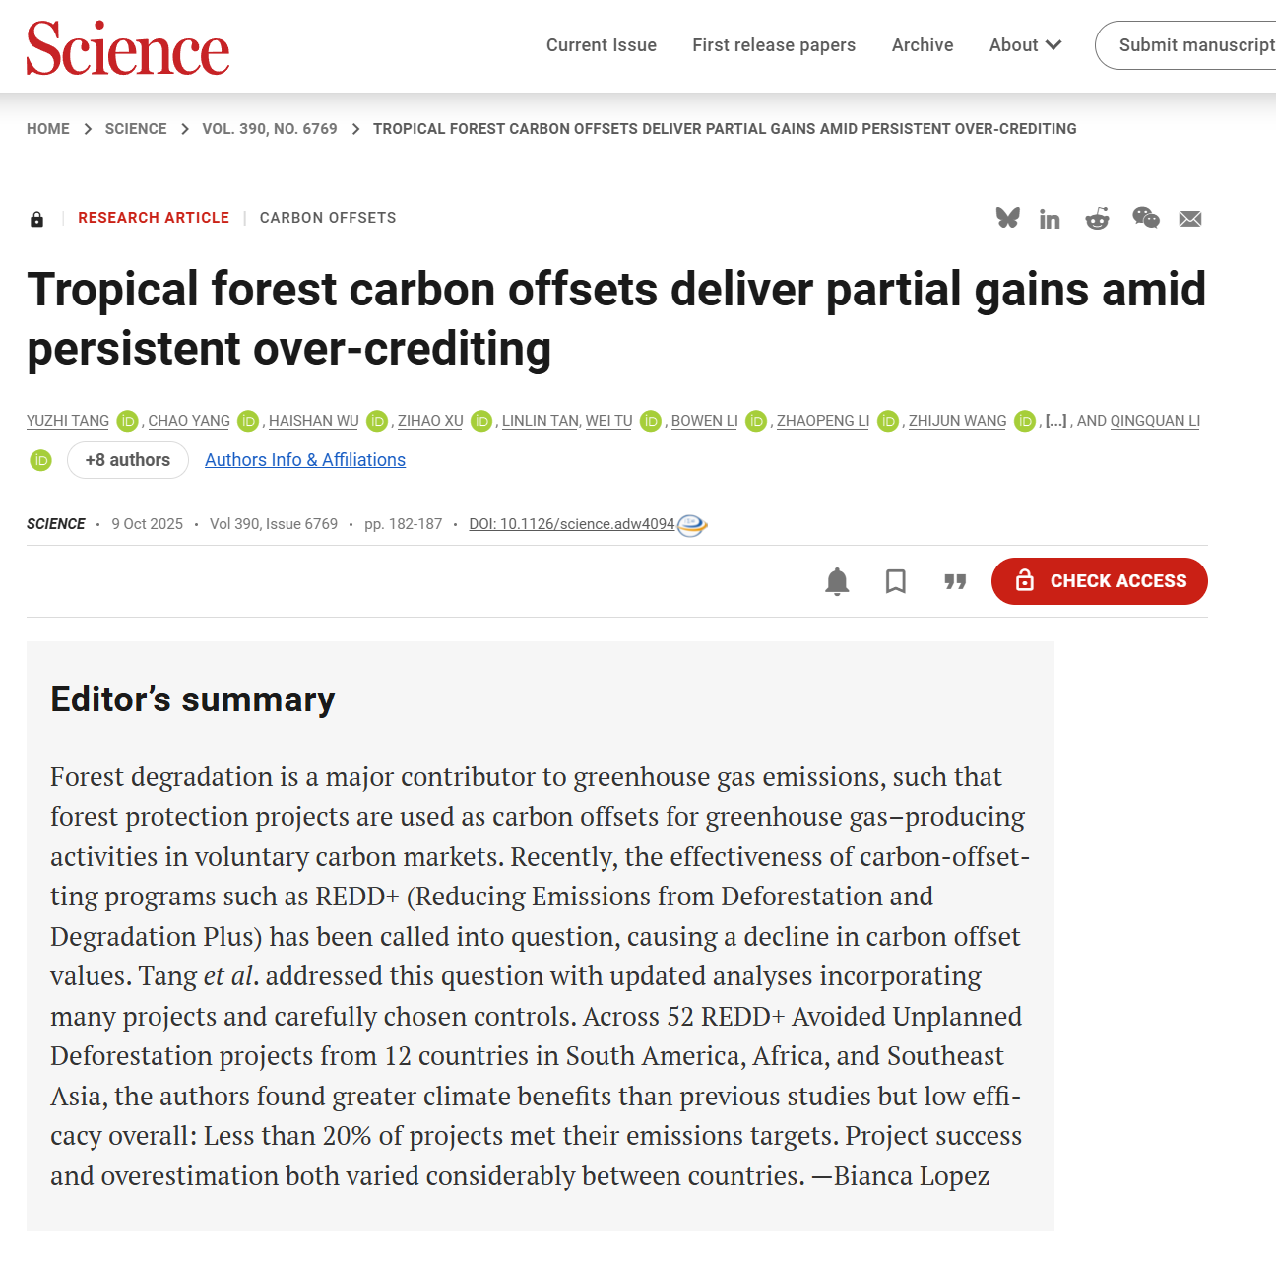Share article on LinkedIn
The height and width of the screenshot is (1265, 1276).
tap(1050, 219)
